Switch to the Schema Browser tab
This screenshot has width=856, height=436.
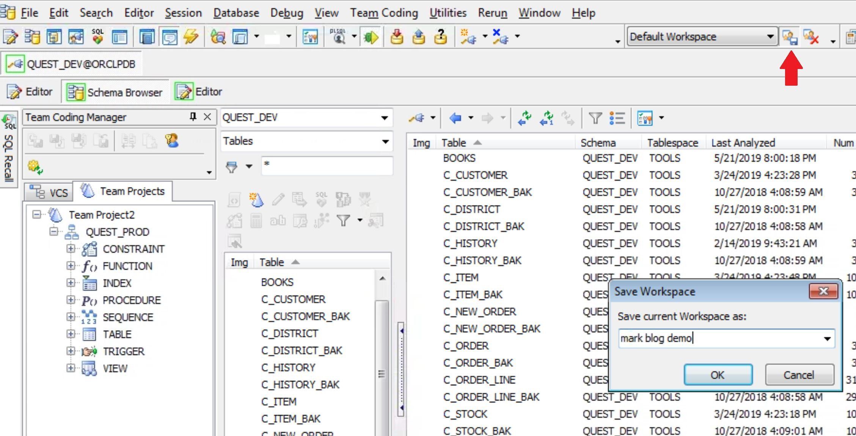tap(115, 92)
